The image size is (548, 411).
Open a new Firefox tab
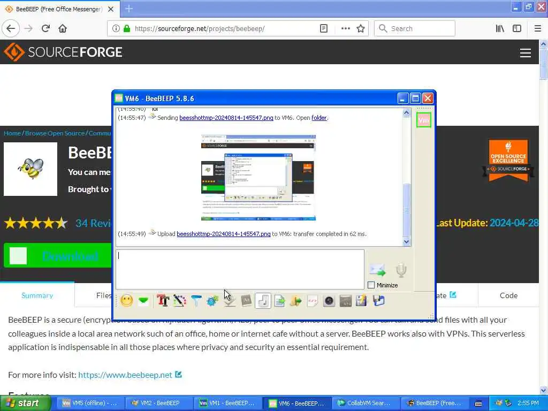coord(129,9)
